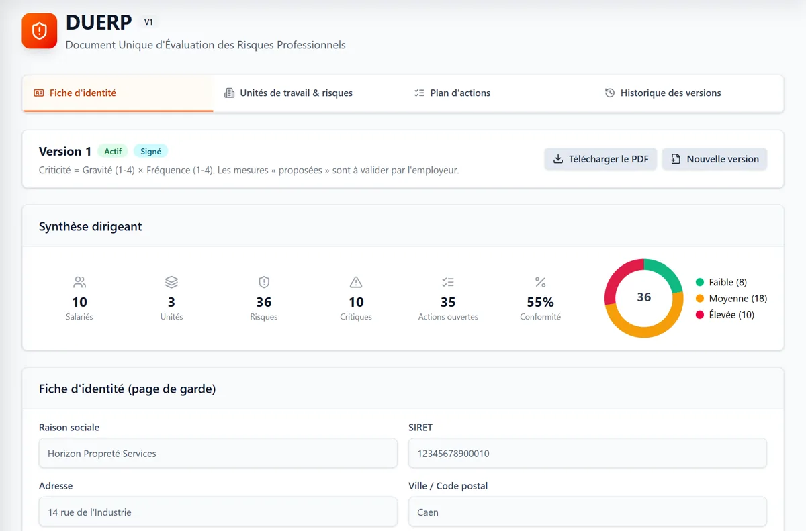806x531 pixels.
Task: Open Historique des versions tab
Action: pyautogui.click(x=688, y=93)
